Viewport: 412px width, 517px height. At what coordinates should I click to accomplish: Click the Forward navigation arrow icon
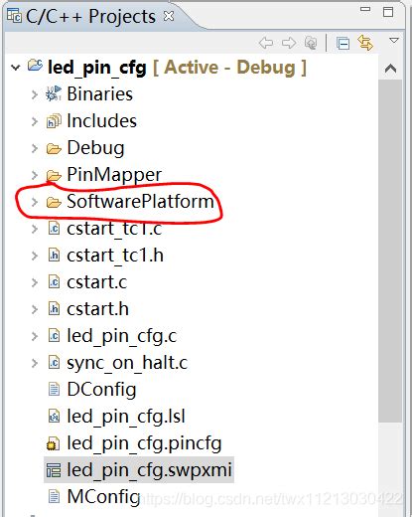pyautogui.click(x=289, y=43)
